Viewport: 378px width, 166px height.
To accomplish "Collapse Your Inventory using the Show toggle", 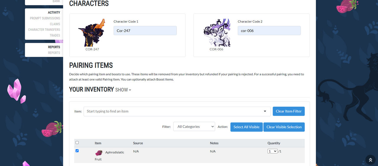I will tap(123, 90).
